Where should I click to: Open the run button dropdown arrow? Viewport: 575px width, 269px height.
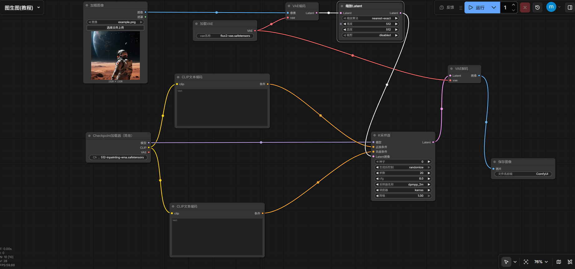pos(494,7)
